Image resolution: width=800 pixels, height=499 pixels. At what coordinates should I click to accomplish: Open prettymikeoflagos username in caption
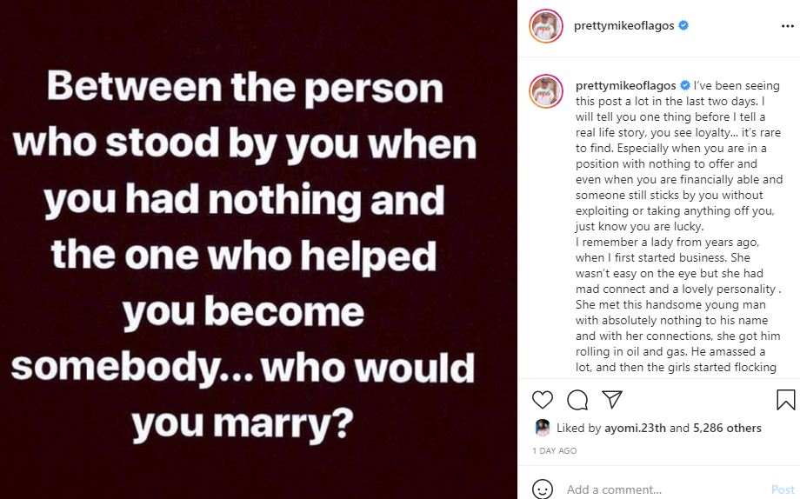[x=625, y=85]
